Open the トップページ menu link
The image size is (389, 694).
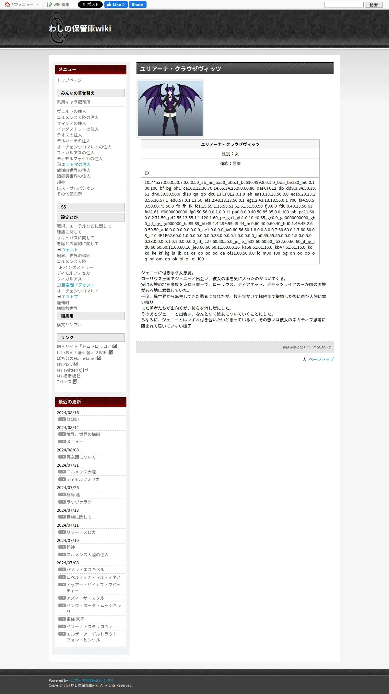click(69, 80)
